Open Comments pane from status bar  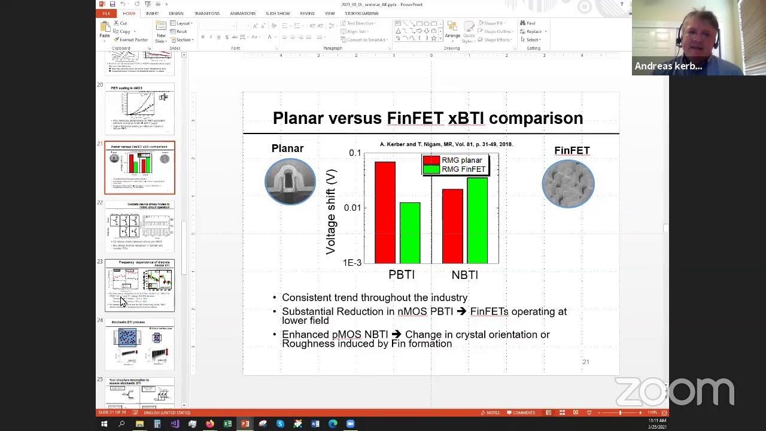(521, 412)
